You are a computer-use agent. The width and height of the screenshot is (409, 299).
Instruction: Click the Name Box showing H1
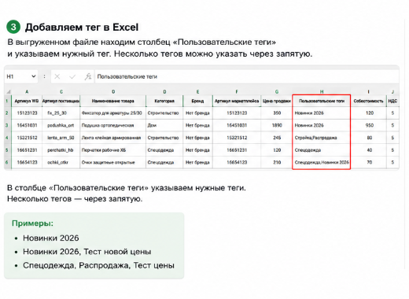[21, 76]
